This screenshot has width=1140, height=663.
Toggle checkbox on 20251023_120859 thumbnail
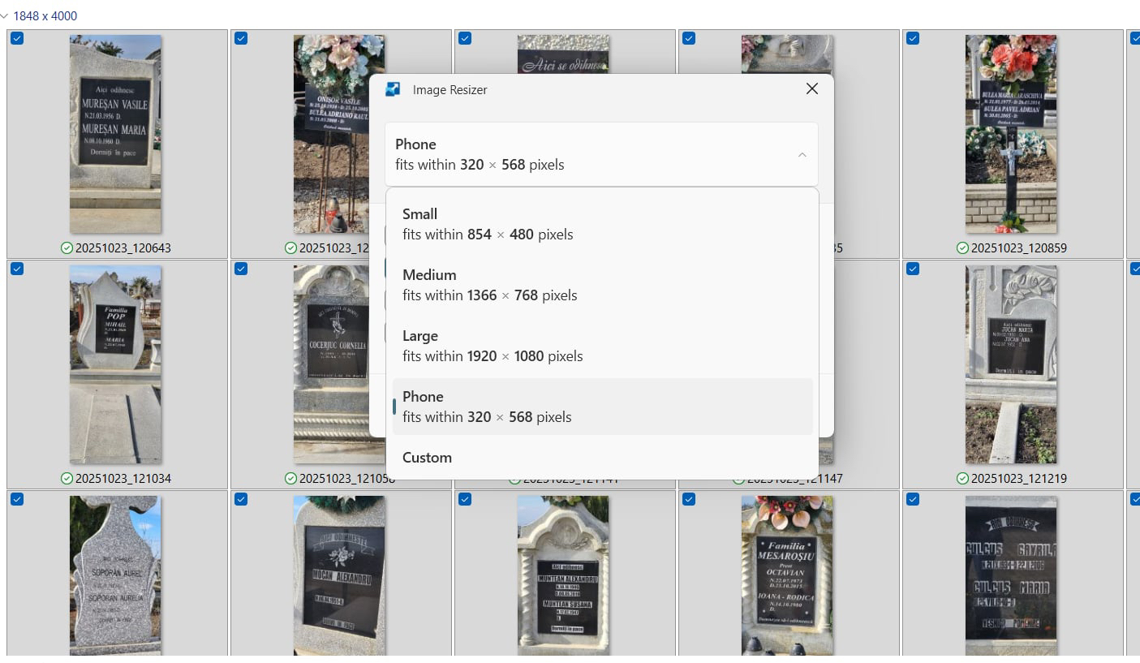coord(913,38)
